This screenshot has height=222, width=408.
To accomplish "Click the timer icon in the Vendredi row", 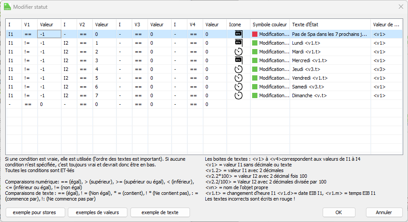I will pos(238,78).
